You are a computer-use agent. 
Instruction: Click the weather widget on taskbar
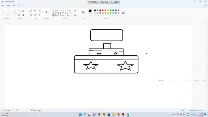pos(5,114)
